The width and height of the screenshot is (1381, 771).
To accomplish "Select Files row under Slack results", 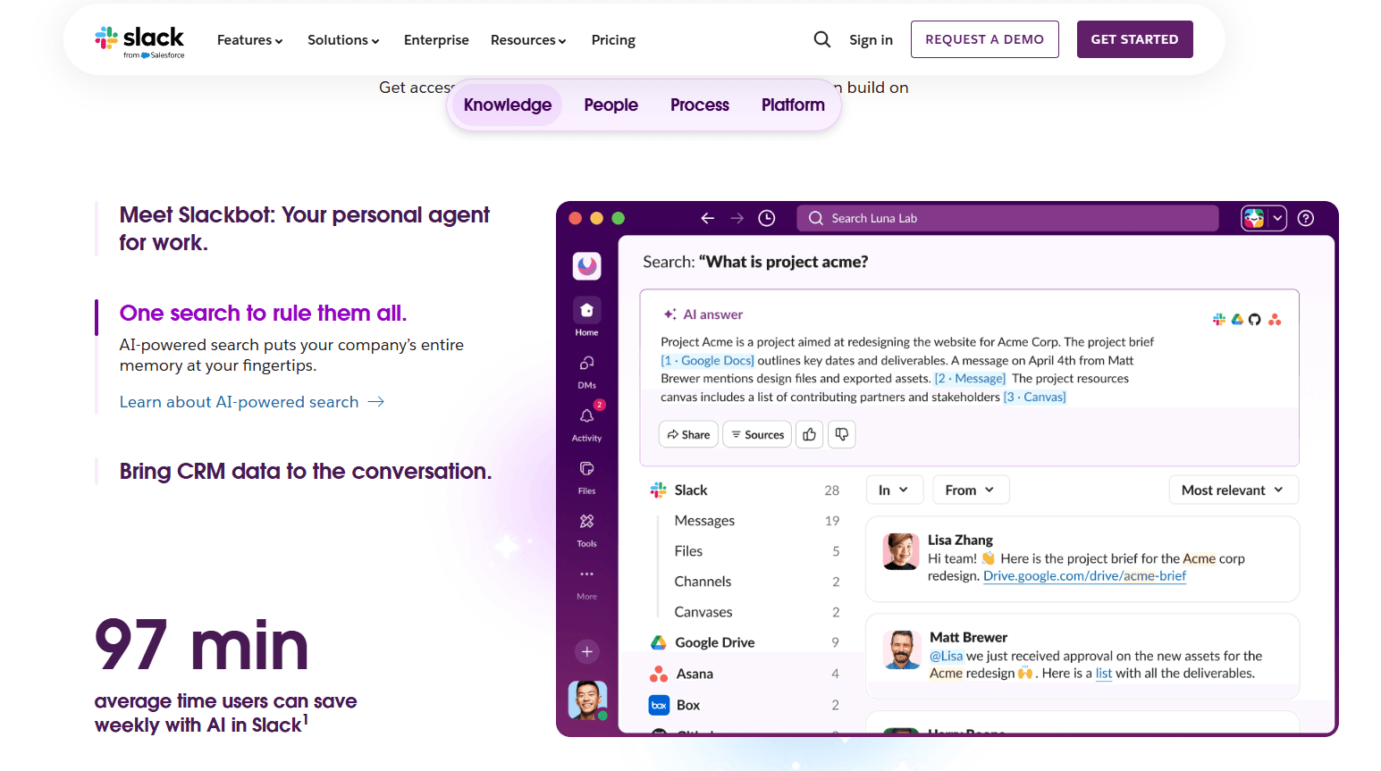I will click(x=756, y=551).
